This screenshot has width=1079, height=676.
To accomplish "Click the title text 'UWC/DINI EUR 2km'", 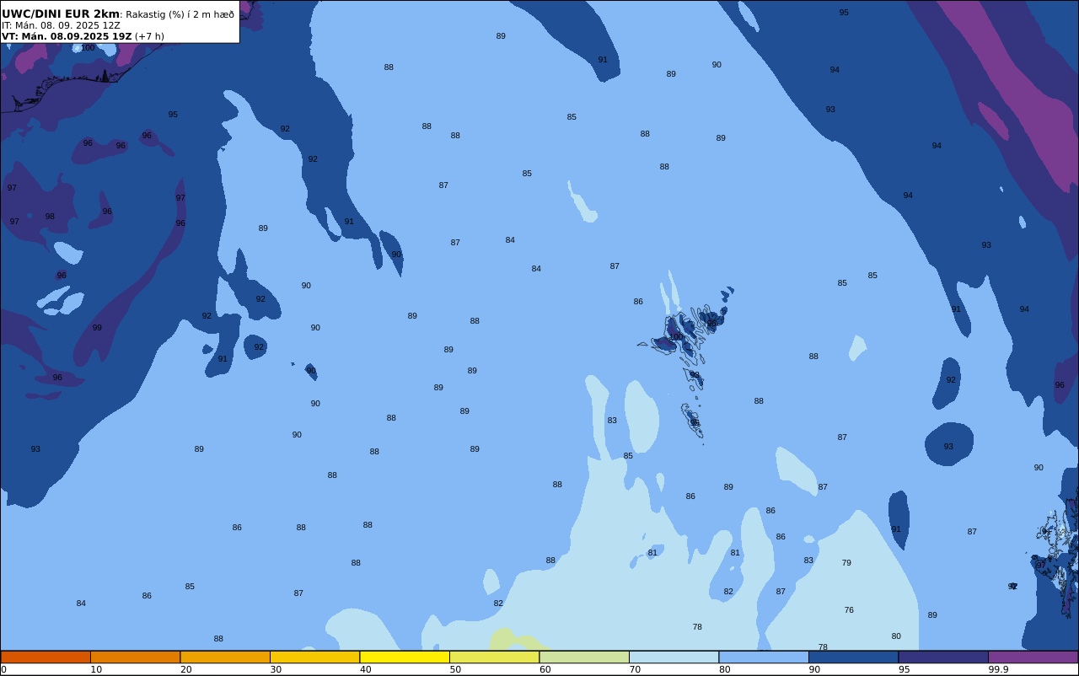I will click(x=61, y=14).
